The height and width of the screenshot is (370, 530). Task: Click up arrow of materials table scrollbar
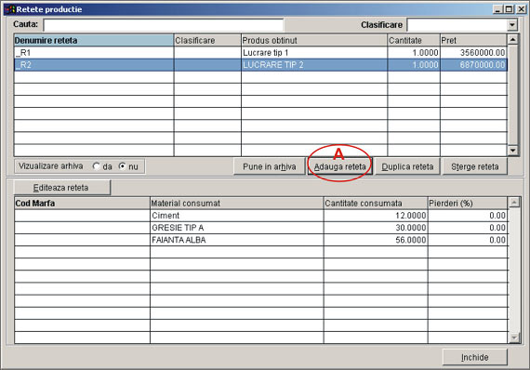(514, 203)
